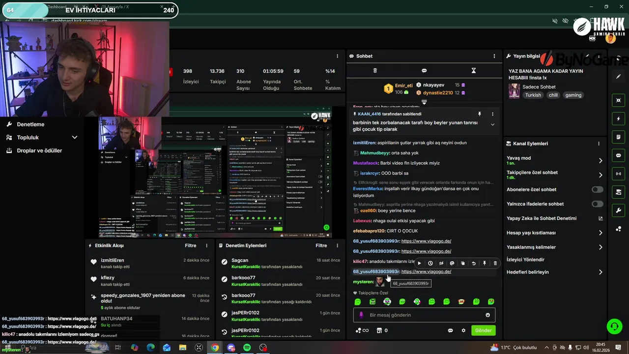
Task: Click the wrench icon in right sidebar
Action: pyautogui.click(x=619, y=210)
